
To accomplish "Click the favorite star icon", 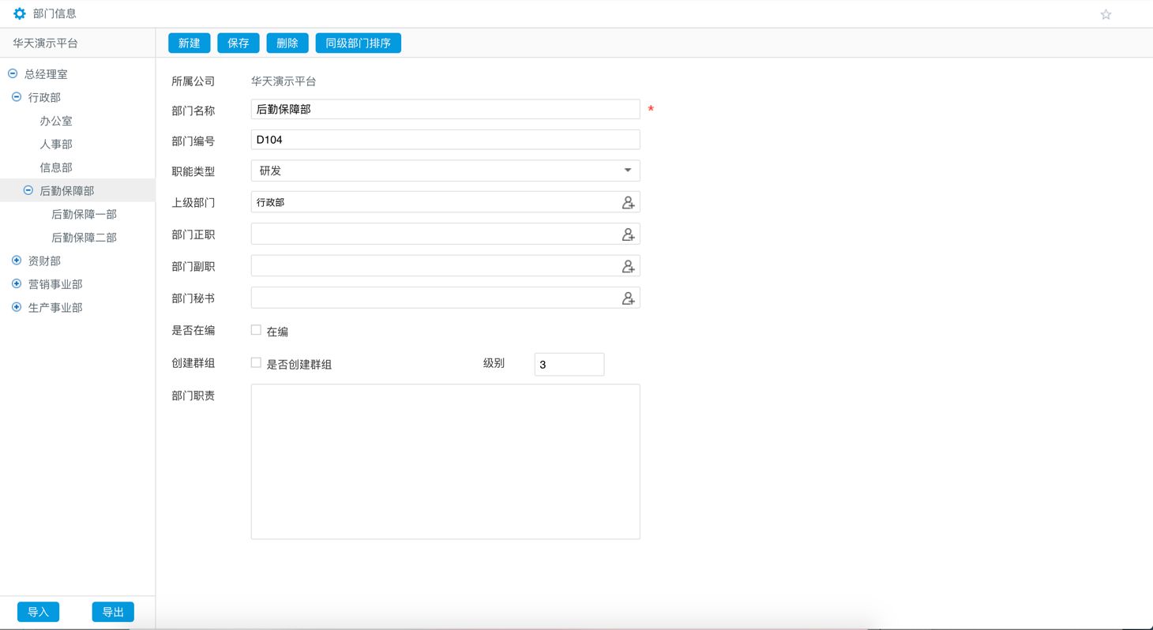I will pyautogui.click(x=1106, y=14).
